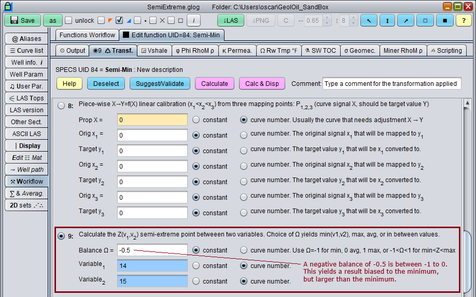Viewport: 476px width, 297px height.
Task: Click the yellow Help button
Action: click(69, 84)
